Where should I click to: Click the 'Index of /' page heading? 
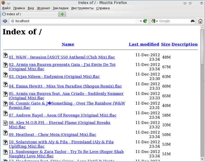(x=22, y=32)
